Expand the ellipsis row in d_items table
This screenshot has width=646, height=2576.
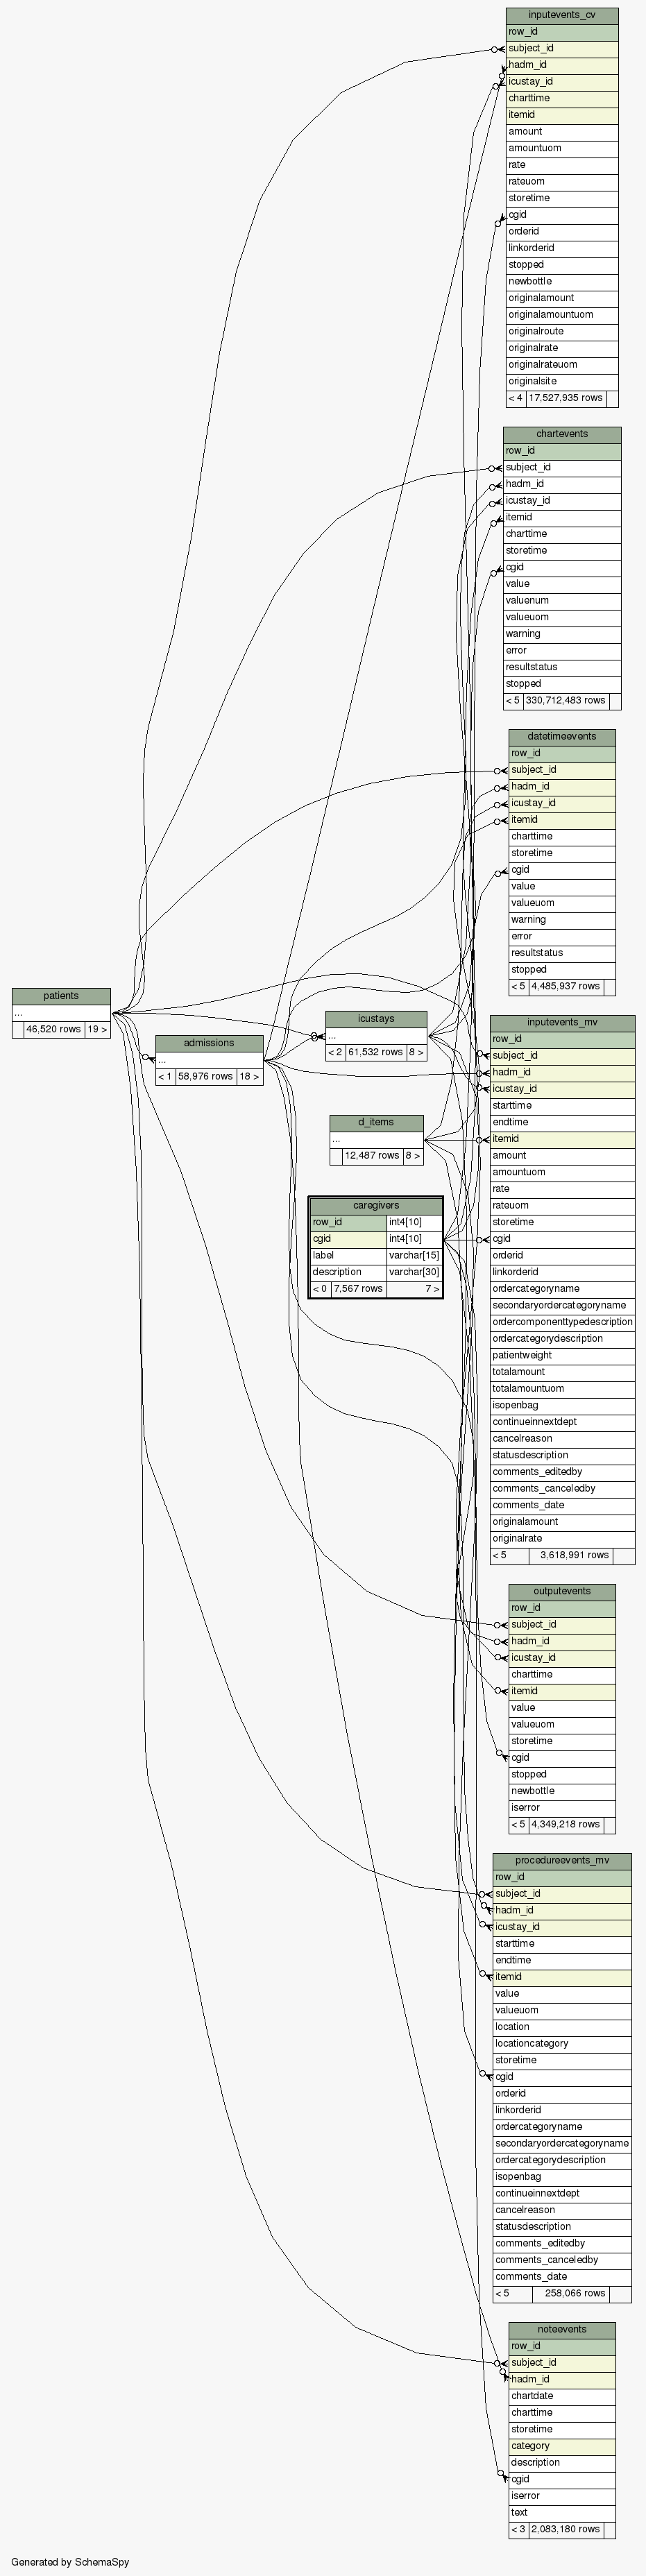(x=376, y=1139)
